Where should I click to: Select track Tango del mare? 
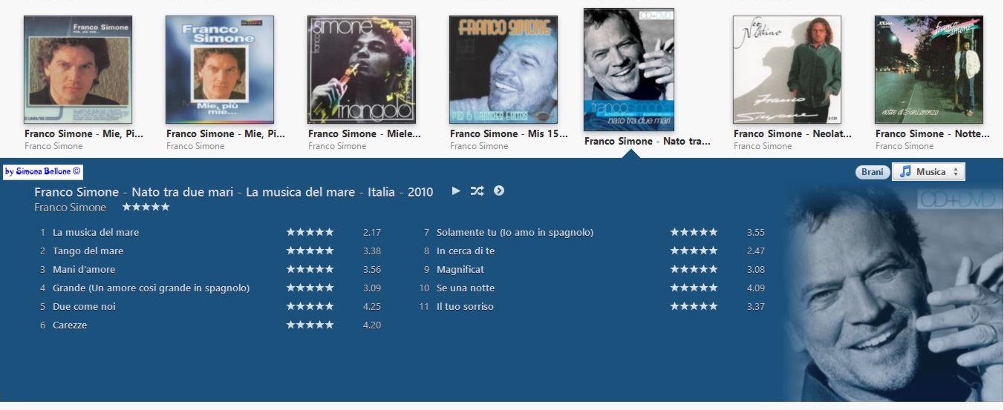tap(88, 251)
